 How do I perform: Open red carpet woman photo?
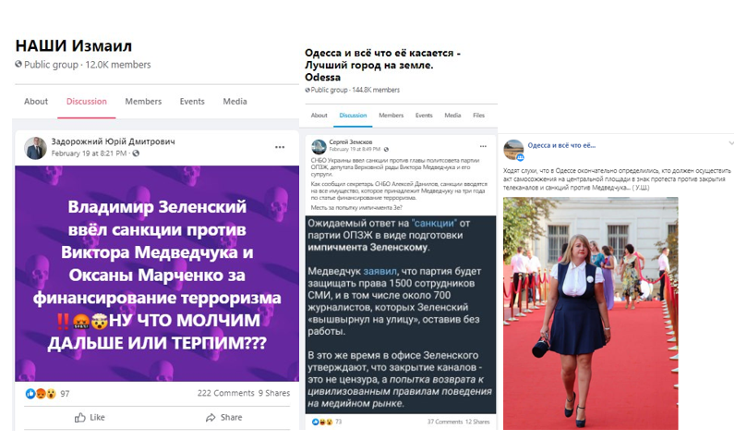[591, 312]
